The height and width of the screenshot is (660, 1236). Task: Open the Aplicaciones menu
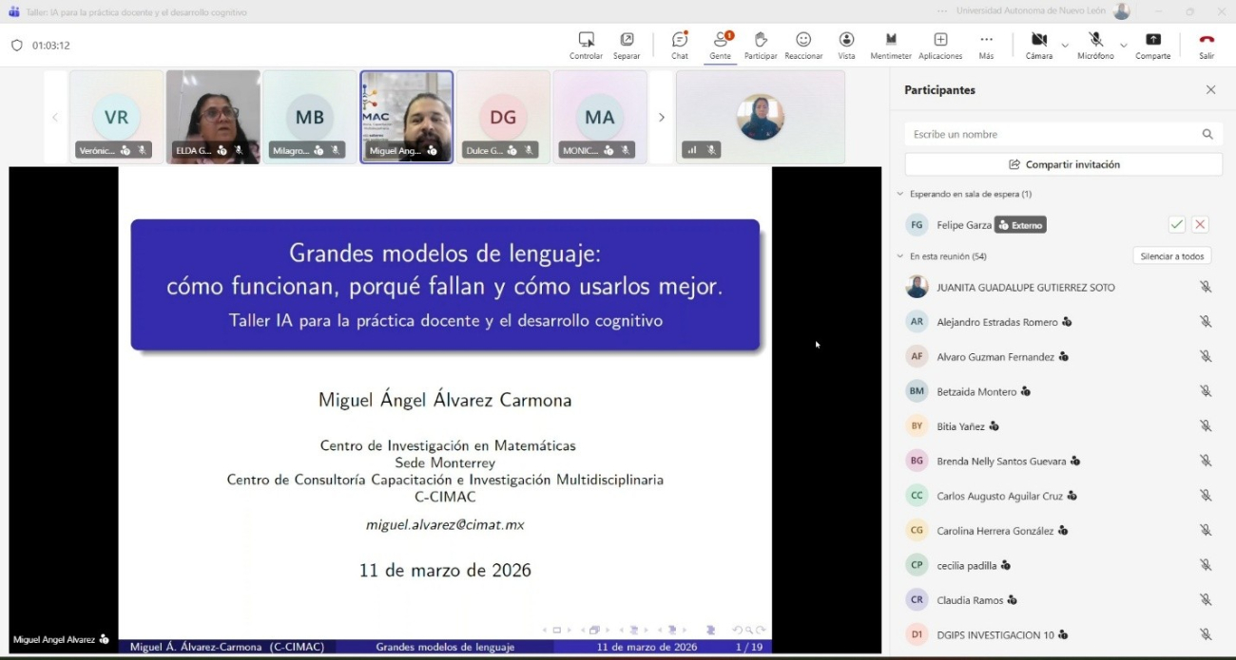point(940,45)
